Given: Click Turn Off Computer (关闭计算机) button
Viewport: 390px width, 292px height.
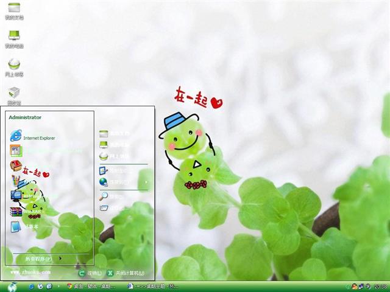Looking at the screenshot, I should [x=126, y=273].
